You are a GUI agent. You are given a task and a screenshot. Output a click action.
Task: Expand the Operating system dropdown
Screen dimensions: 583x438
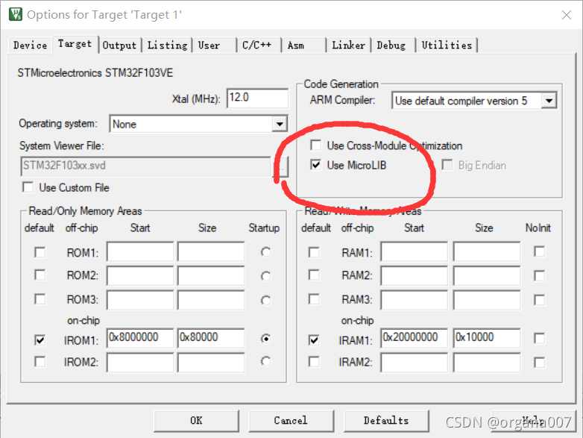(x=280, y=124)
